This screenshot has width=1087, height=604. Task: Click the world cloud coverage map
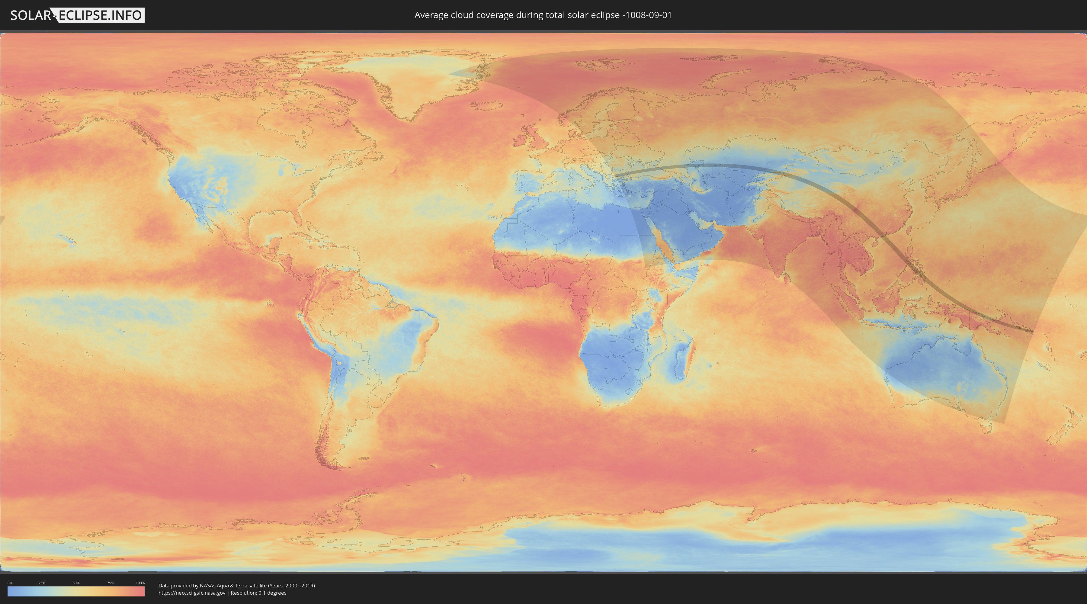pyautogui.click(x=543, y=302)
